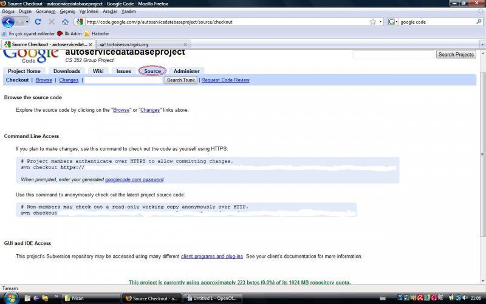Open the Haberler bookmark feed
This screenshot has height=304, width=486.
tap(100, 33)
